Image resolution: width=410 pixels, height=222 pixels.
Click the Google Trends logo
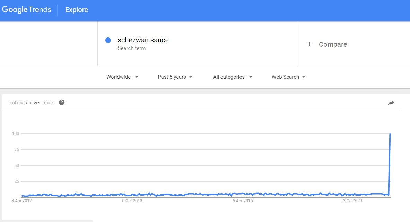pos(26,10)
